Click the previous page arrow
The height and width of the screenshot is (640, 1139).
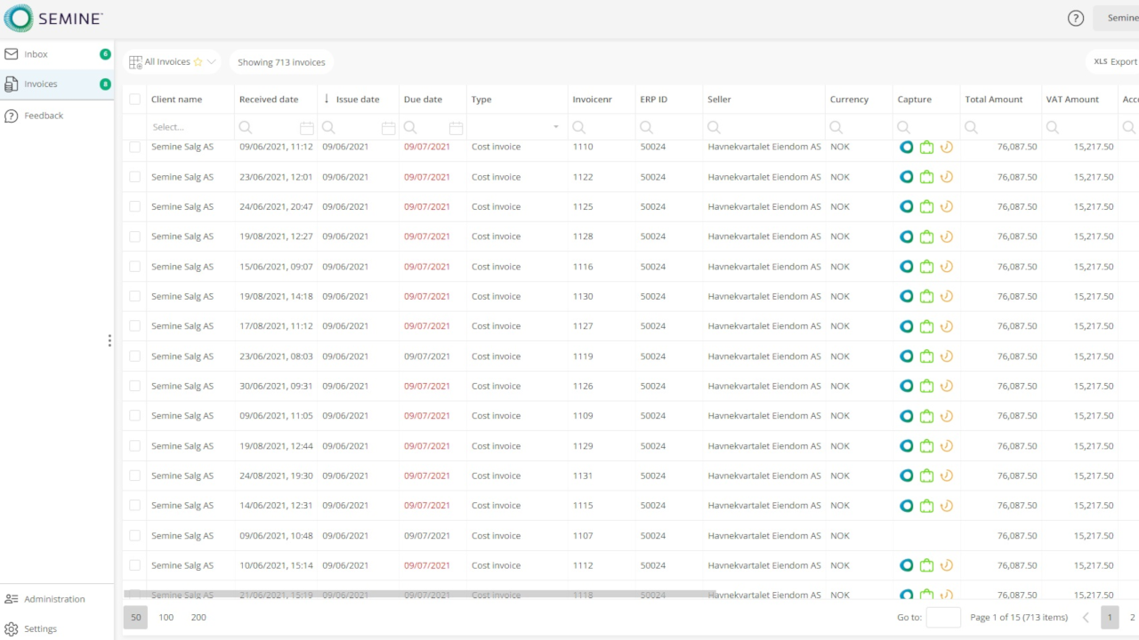(1086, 617)
